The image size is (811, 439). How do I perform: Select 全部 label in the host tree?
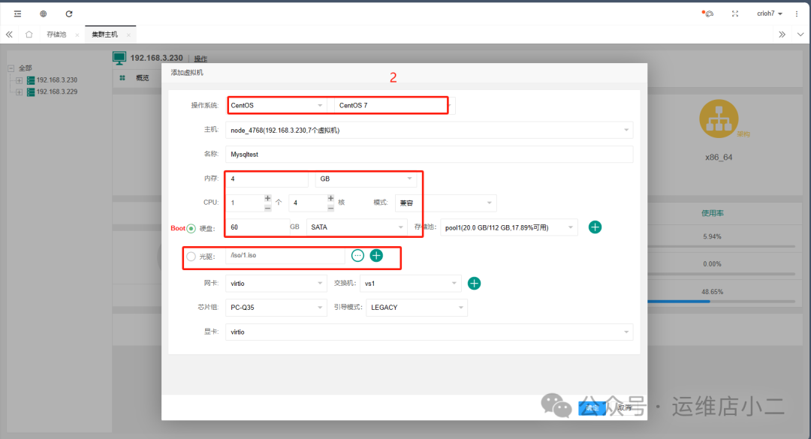(26, 68)
